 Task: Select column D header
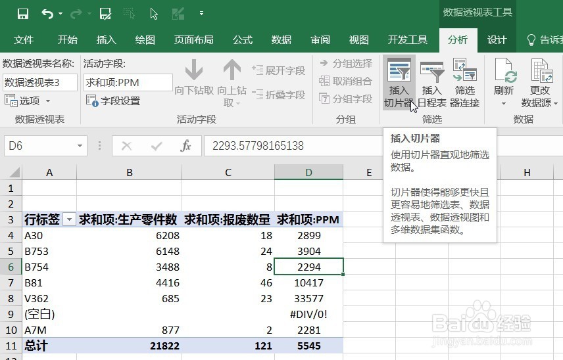tap(308, 173)
